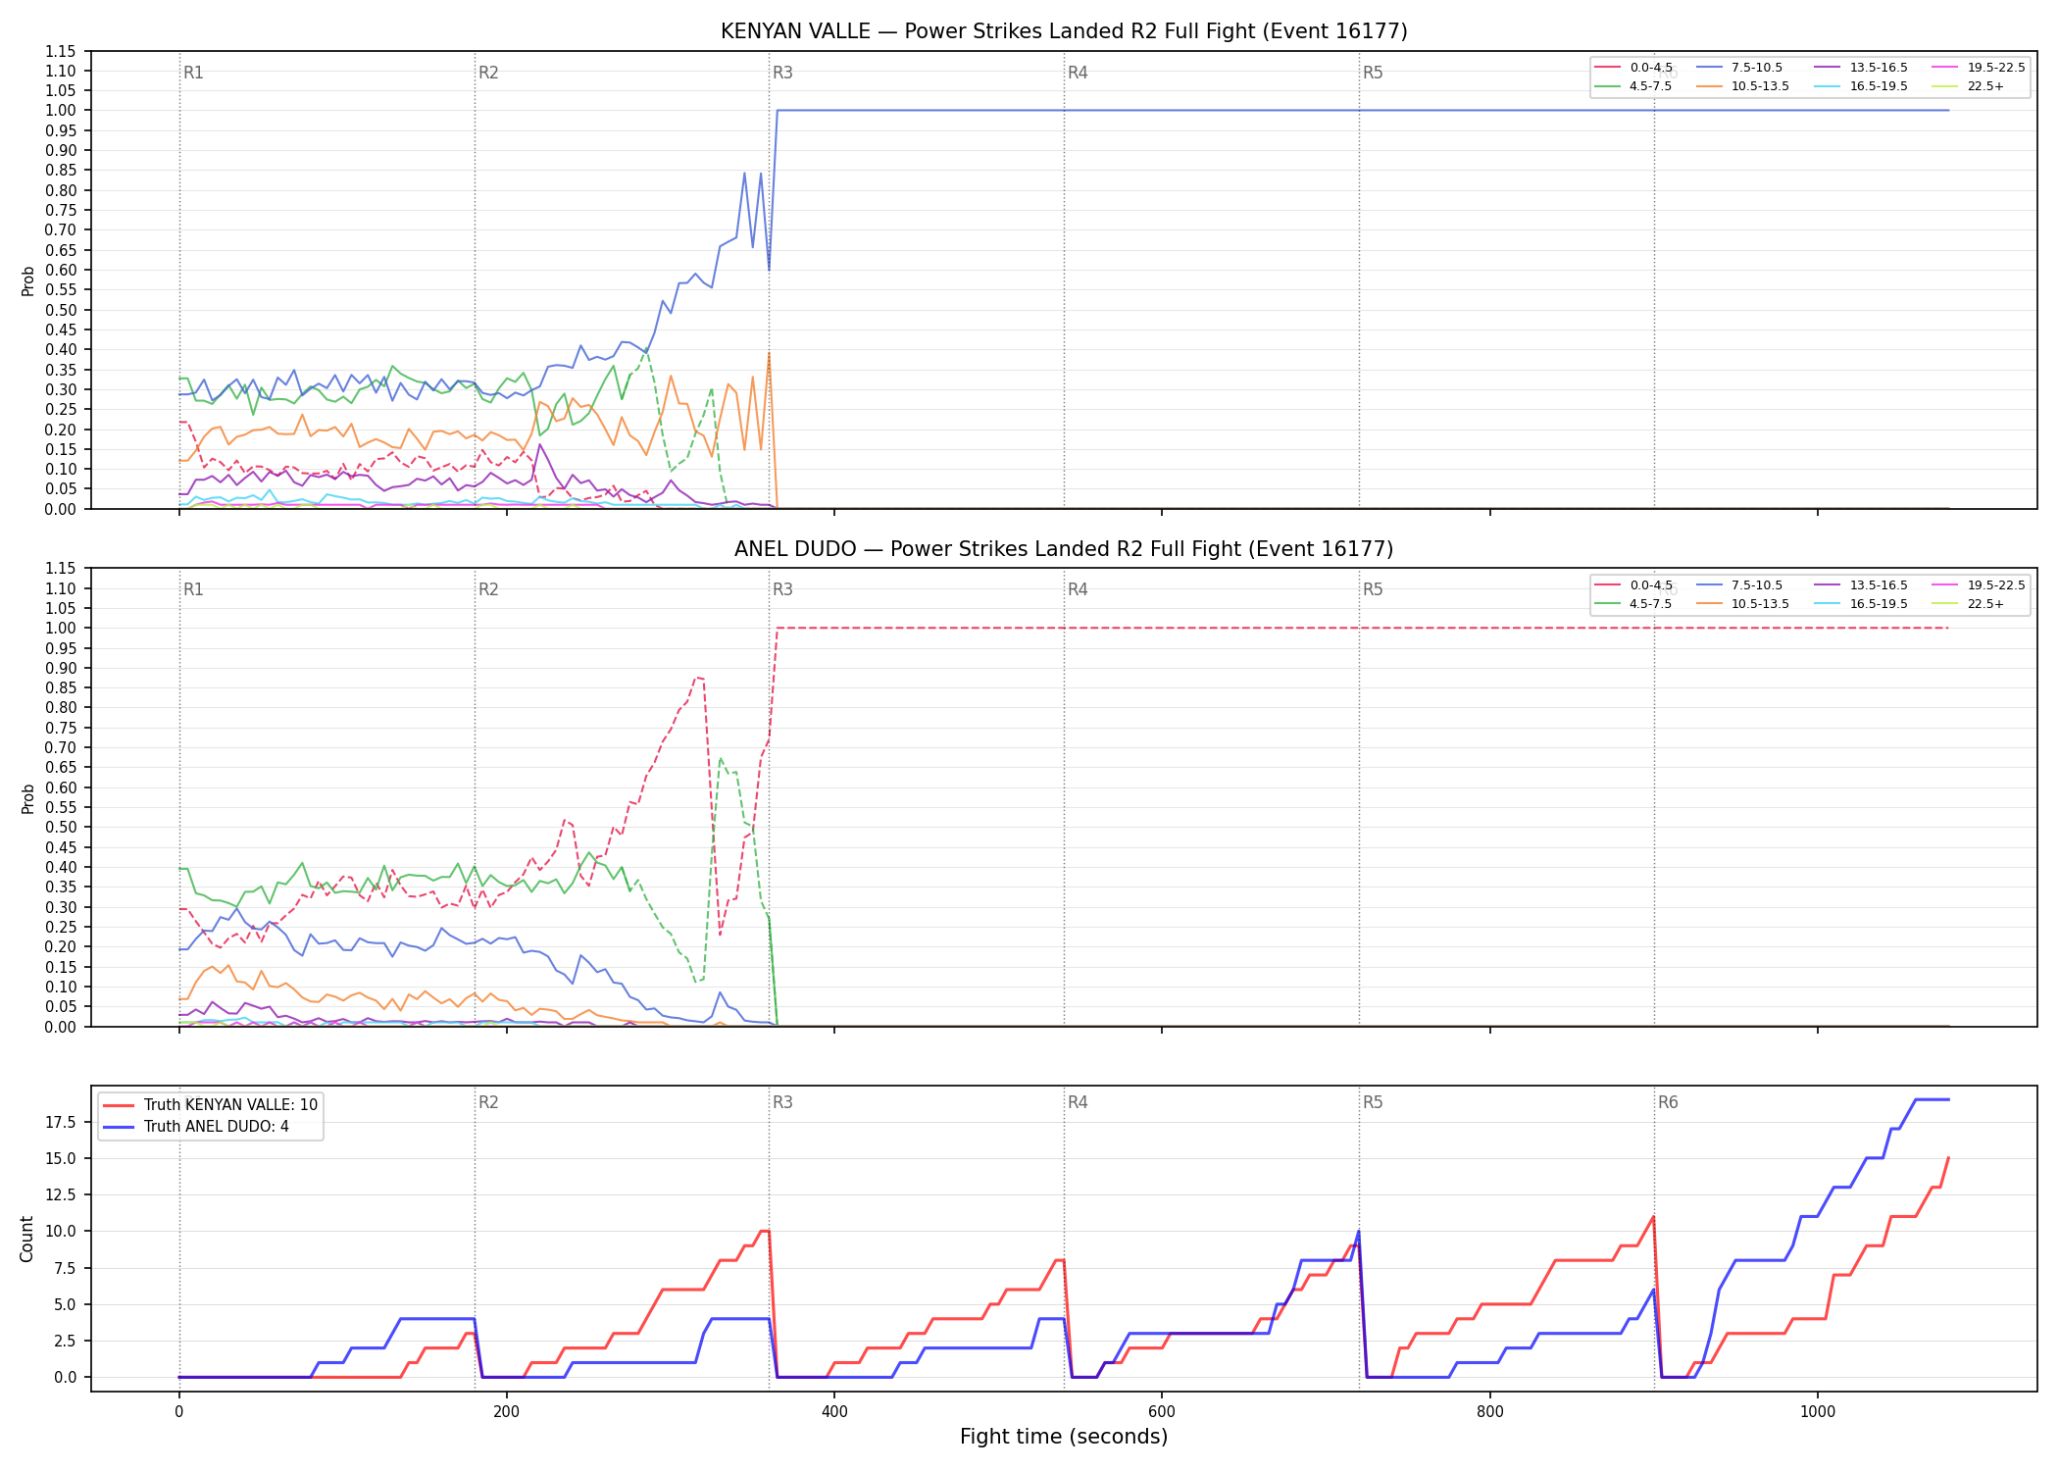The height and width of the screenshot is (1471, 2059).
Task: Click the '12.5' tick on Count axis
Action: (61, 1194)
